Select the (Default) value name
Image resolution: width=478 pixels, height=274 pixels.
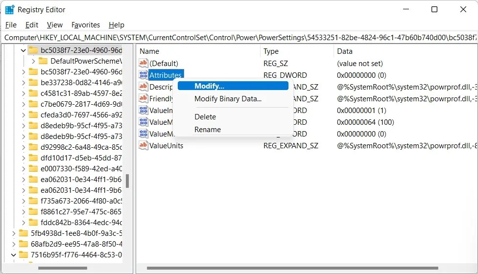click(x=164, y=63)
